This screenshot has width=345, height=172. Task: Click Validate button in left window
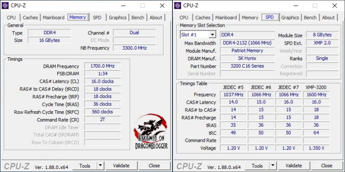(121, 166)
